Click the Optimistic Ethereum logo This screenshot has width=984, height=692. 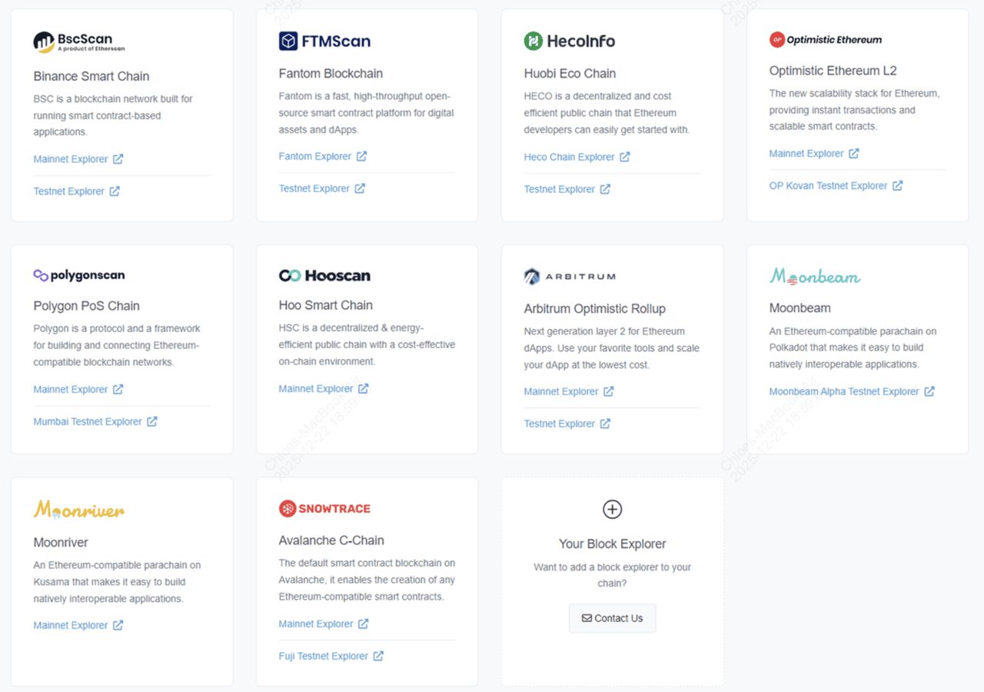point(825,39)
